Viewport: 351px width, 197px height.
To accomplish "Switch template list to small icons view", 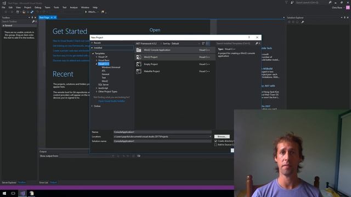I will tap(203, 43).
